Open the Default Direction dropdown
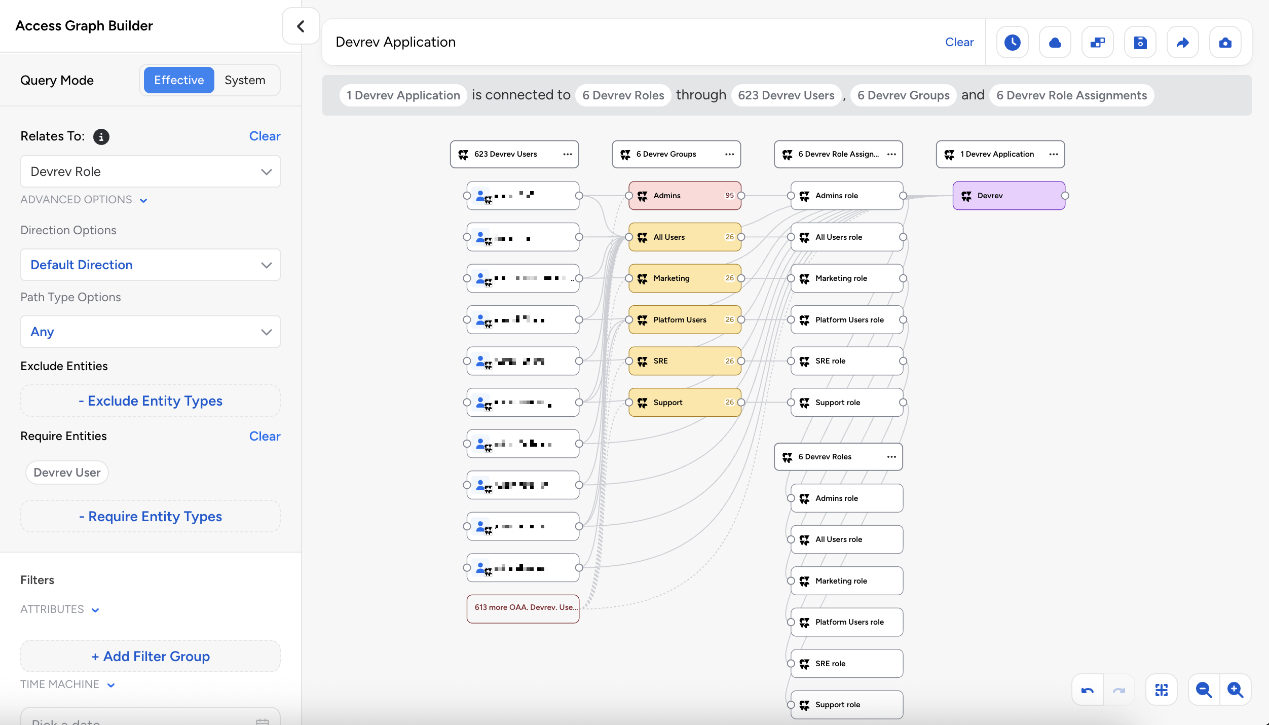This screenshot has height=725, width=1269. point(150,265)
